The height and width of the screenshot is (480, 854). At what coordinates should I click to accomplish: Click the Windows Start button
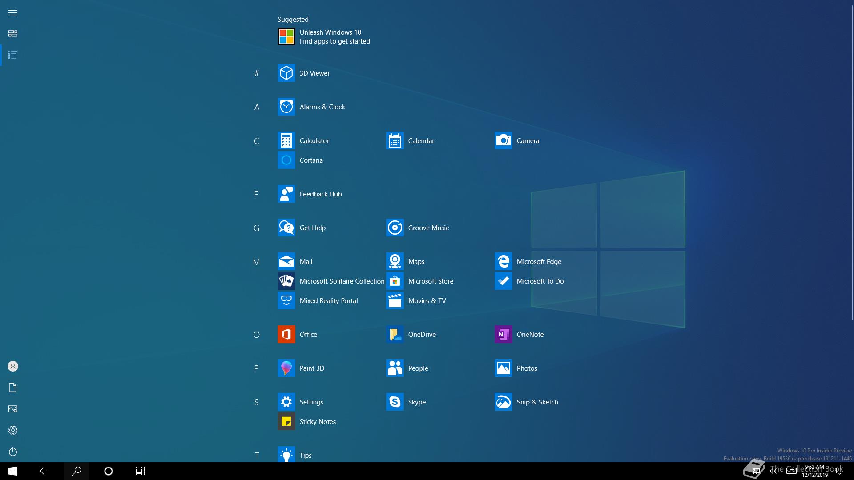point(12,471)
